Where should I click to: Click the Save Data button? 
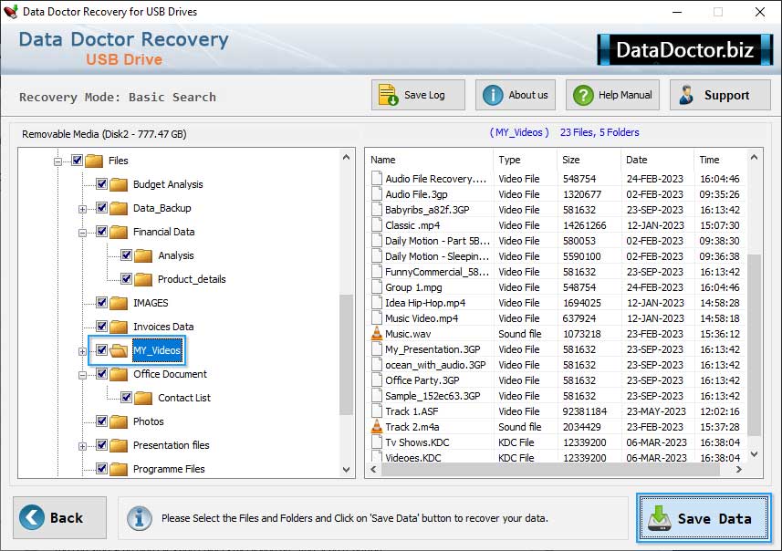[704, 518]
